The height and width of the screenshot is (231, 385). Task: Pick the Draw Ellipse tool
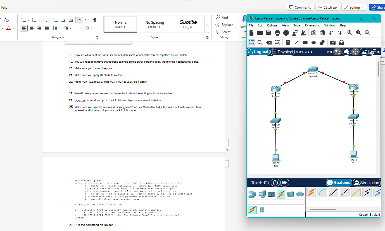point(314,43)
